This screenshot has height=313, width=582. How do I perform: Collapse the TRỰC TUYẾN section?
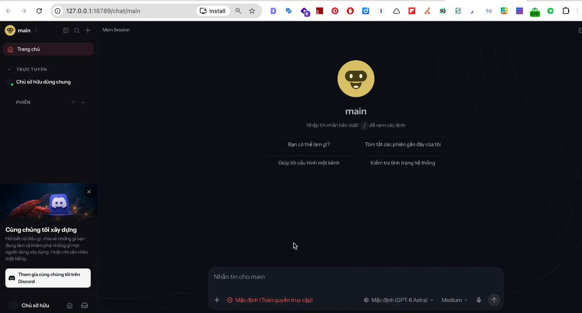tap(9, 69)
